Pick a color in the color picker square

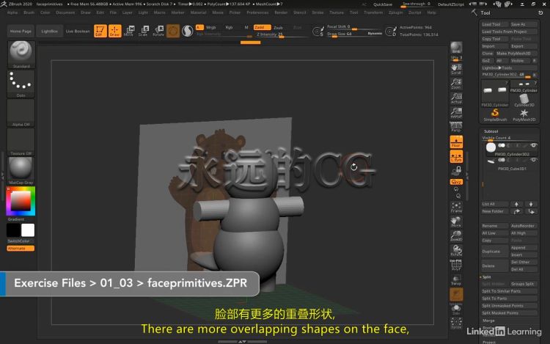coord(21,201)
